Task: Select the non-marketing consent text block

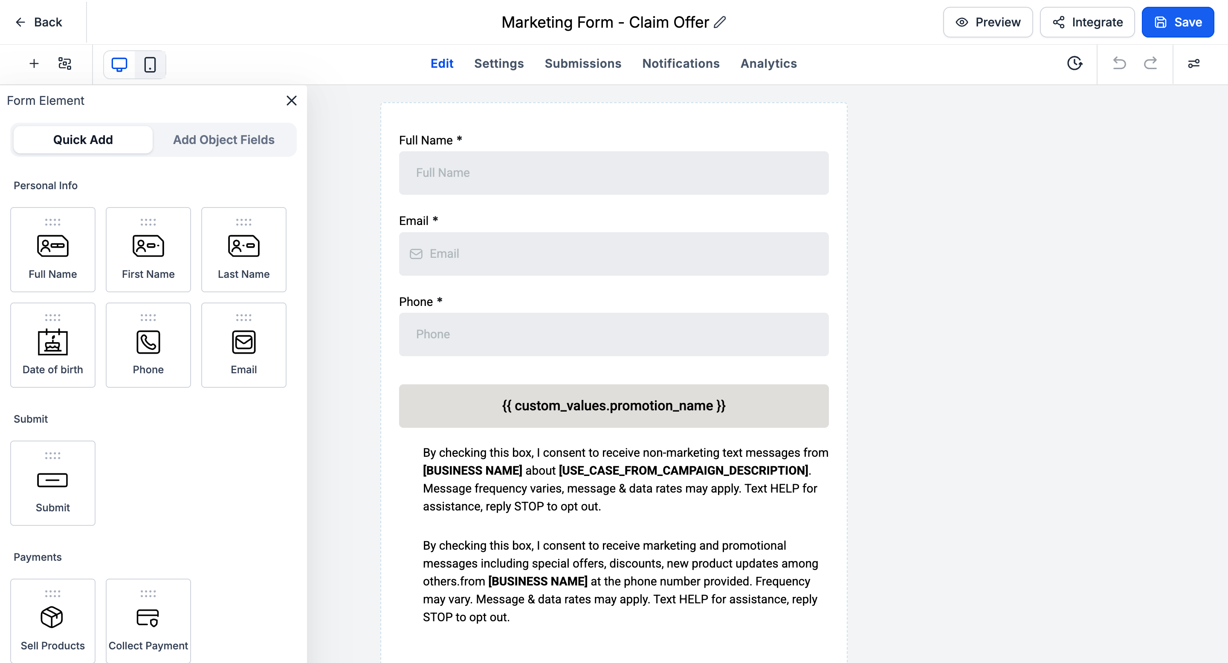Action: coord(626,479)
